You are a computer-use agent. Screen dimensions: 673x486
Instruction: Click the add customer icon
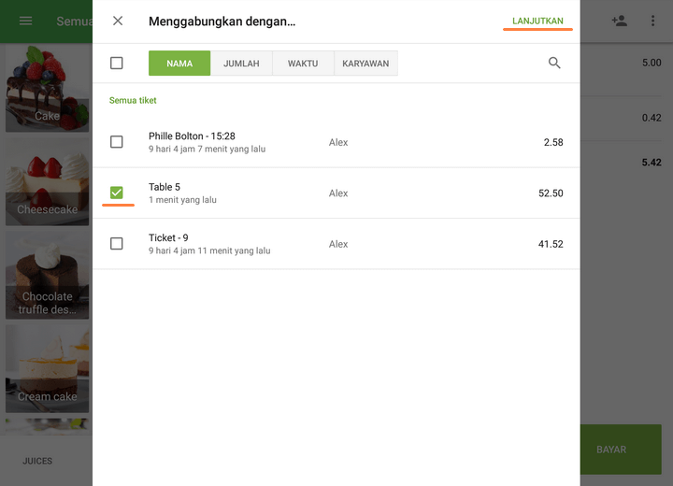tap(619, 21)
